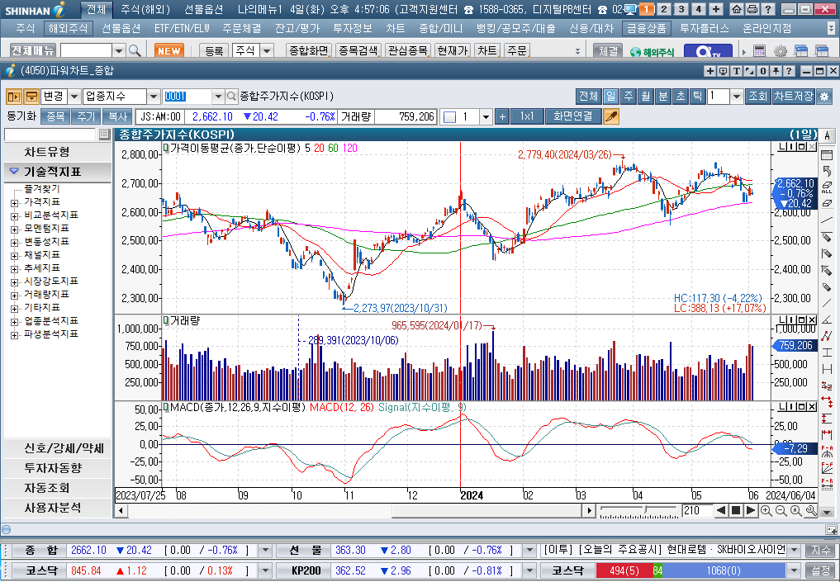Image resolution: width=840 pixels, height=582 pixels.
Task: Click the T font-size icon in the chart window header
Action: (737, 71)
